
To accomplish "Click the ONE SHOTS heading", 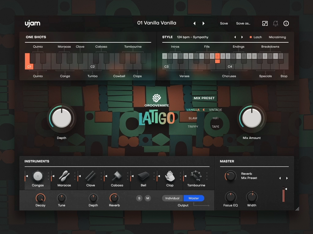I will click(x=36, y=37).
